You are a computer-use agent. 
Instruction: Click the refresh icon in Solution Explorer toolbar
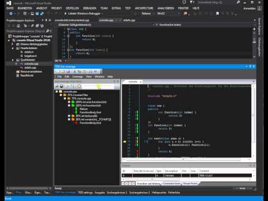(x=32, y=26)
